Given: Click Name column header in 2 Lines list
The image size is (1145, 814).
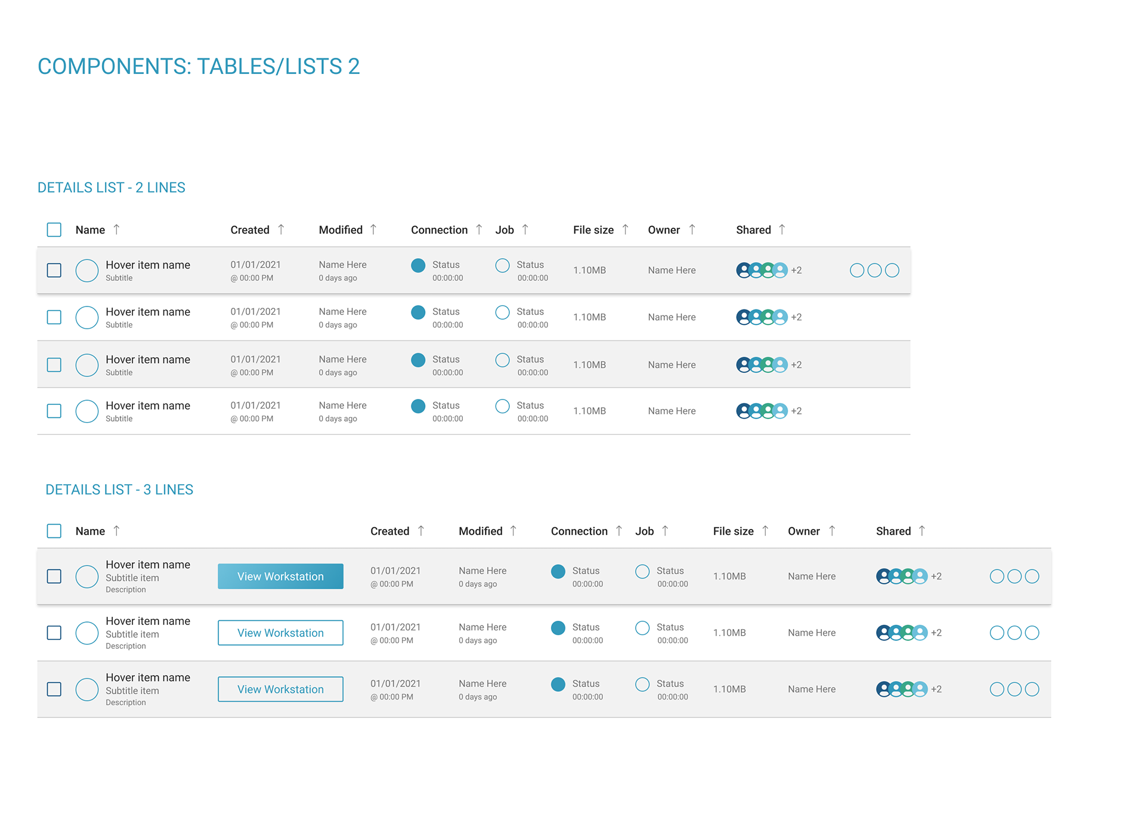Looking at the screenshot, I should coord(90,230).
